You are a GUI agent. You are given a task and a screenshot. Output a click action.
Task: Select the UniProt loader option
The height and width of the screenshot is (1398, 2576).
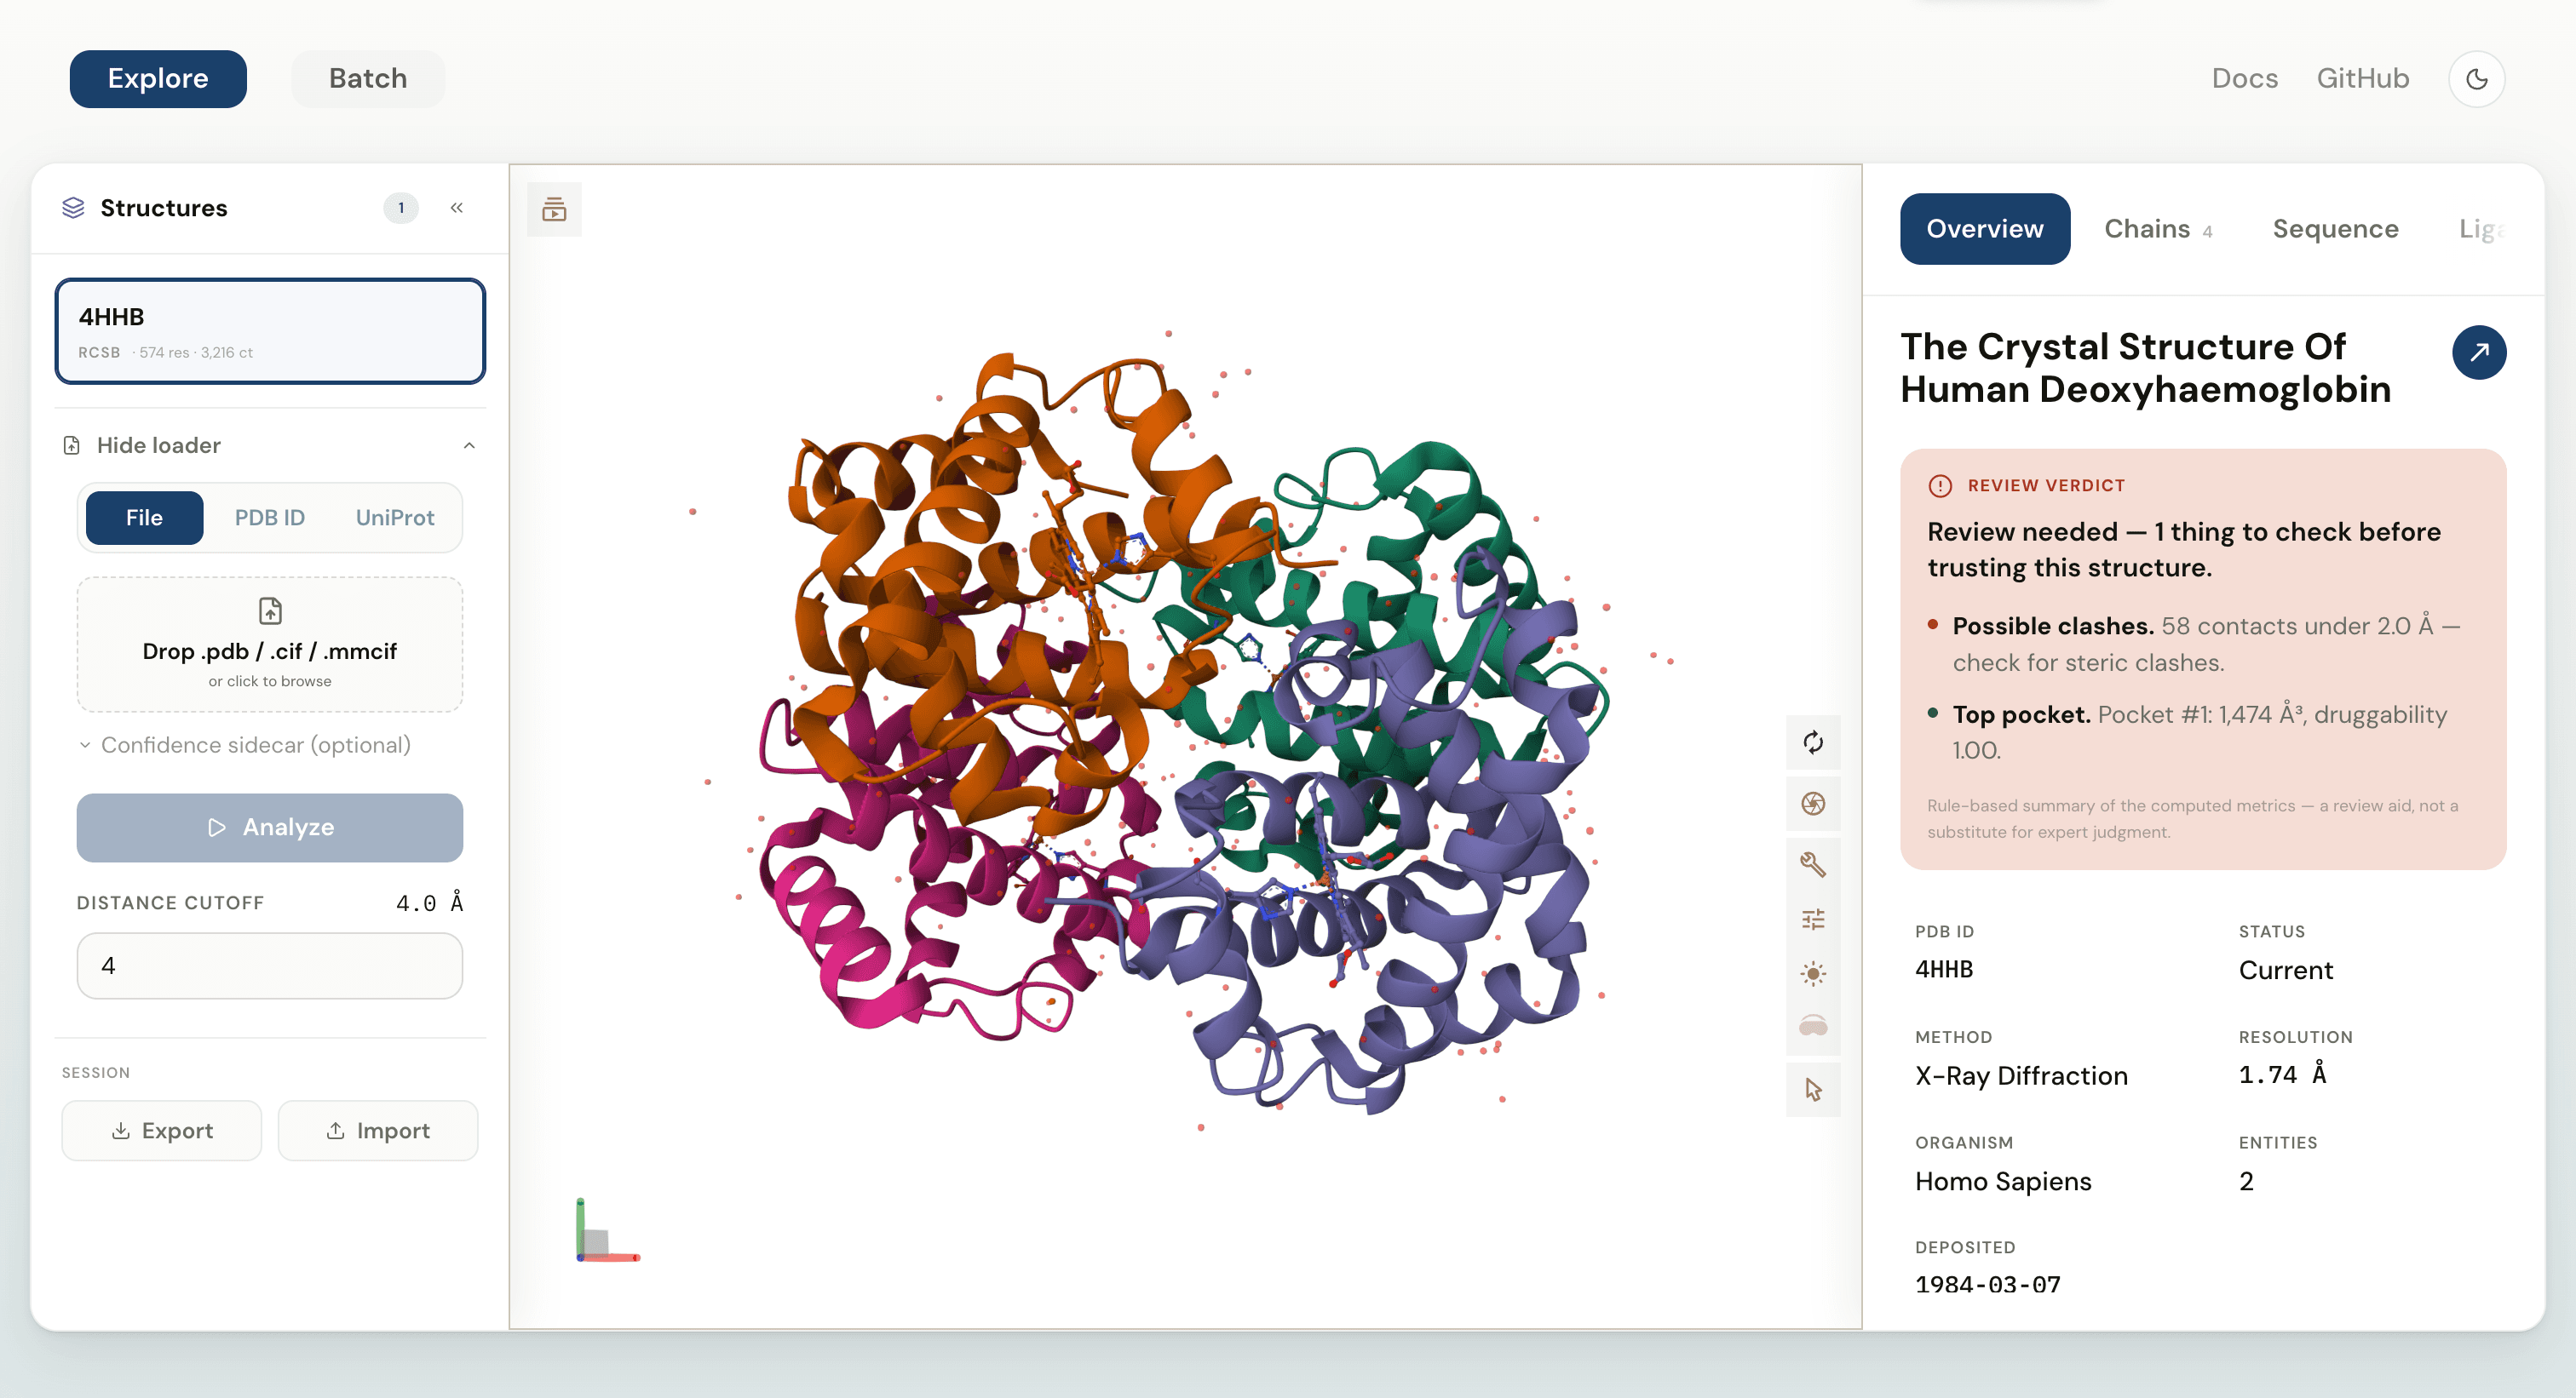395,518
